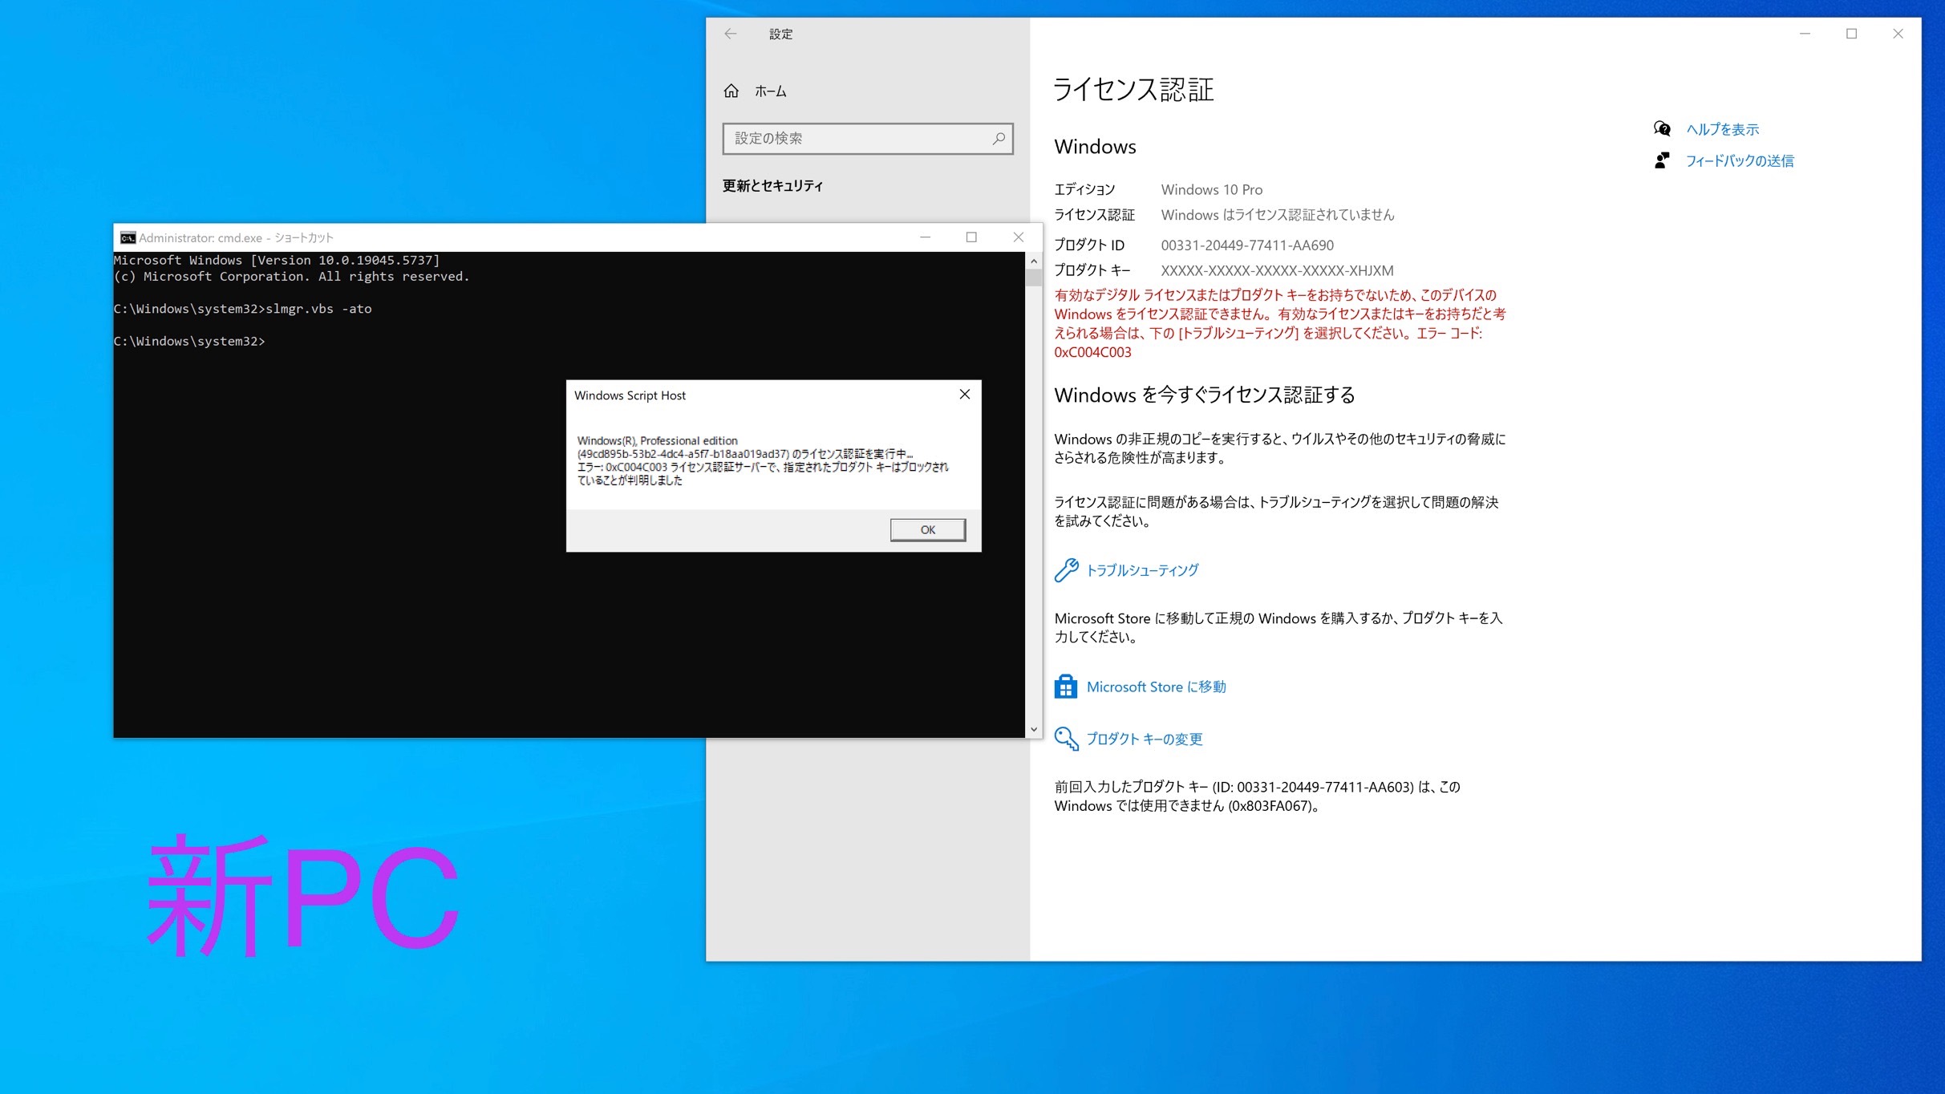The image size is (1945, 1094).
Task: Click the back arrow in Settings window
Action: tap(730, 34)
